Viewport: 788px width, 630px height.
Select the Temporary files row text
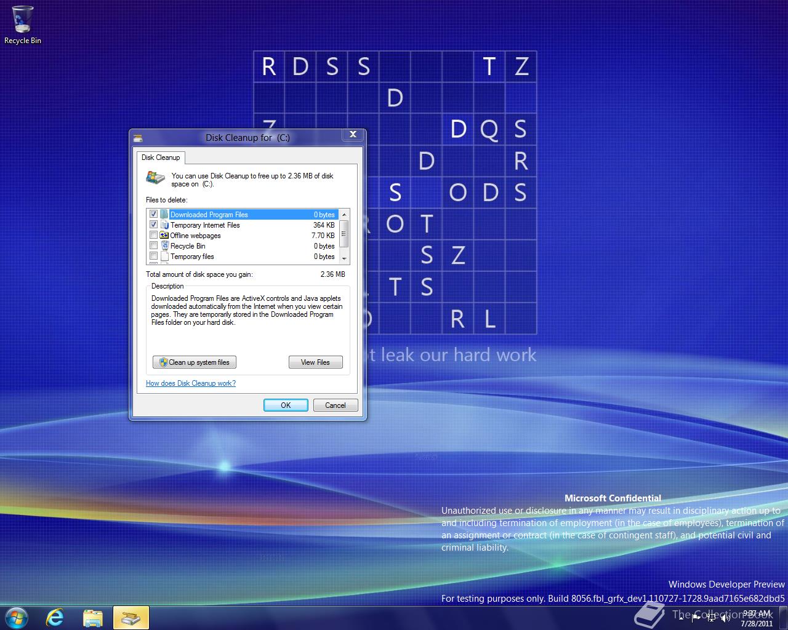click(192, 257)
